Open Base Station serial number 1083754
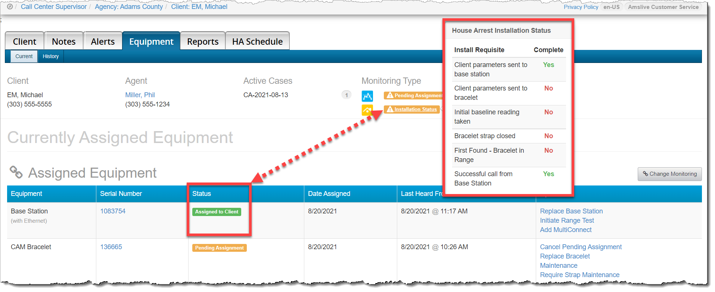The width and height of the screenshot is (715, 292). click(113, 211)
